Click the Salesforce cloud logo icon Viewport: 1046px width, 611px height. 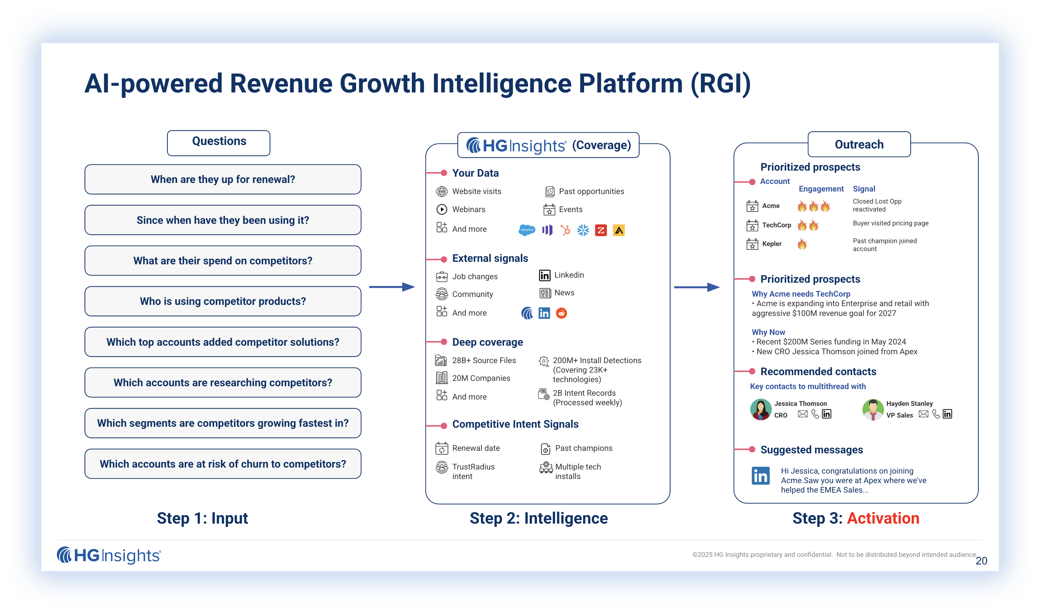click(527, 230)
